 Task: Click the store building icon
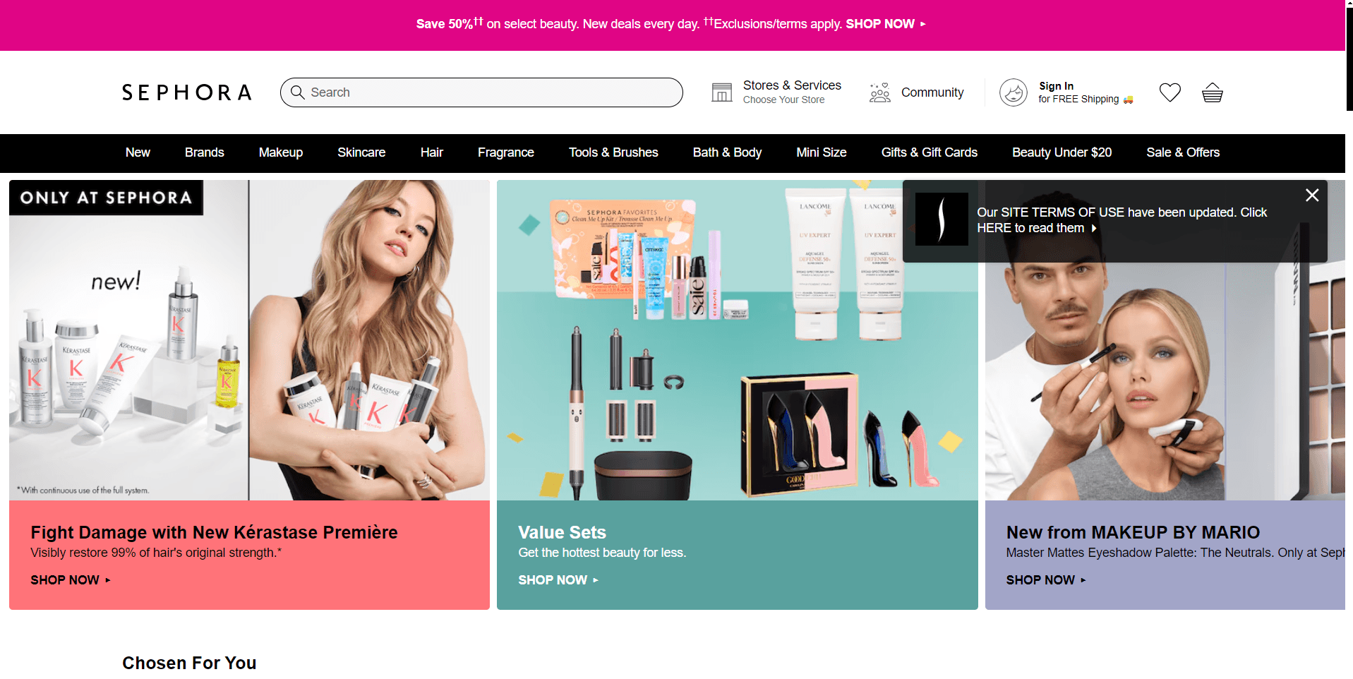click(721, 92)
